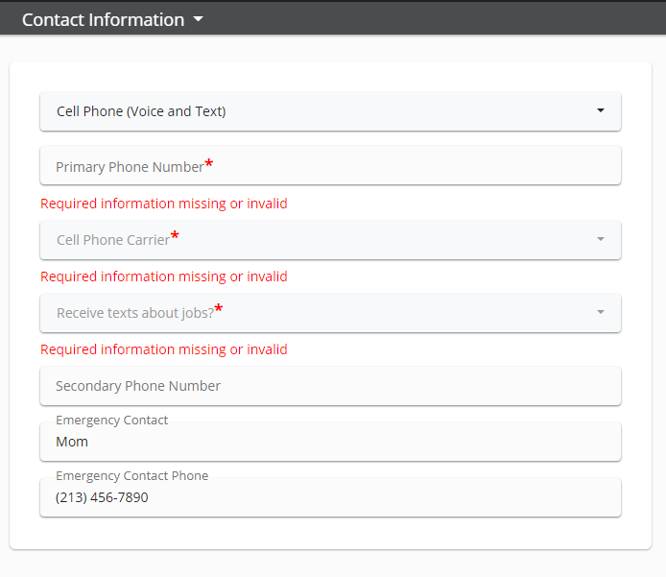Click the error message under Cell Phone Carrier
Screen dimensions: 666x577
[164, 276]
